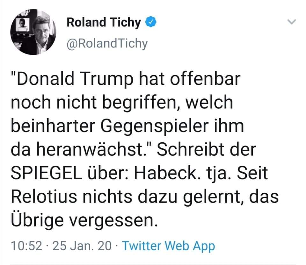The image size is (306, 265).
Task: Click the Twitter Web App source link
Action: [x=168, y=246]
